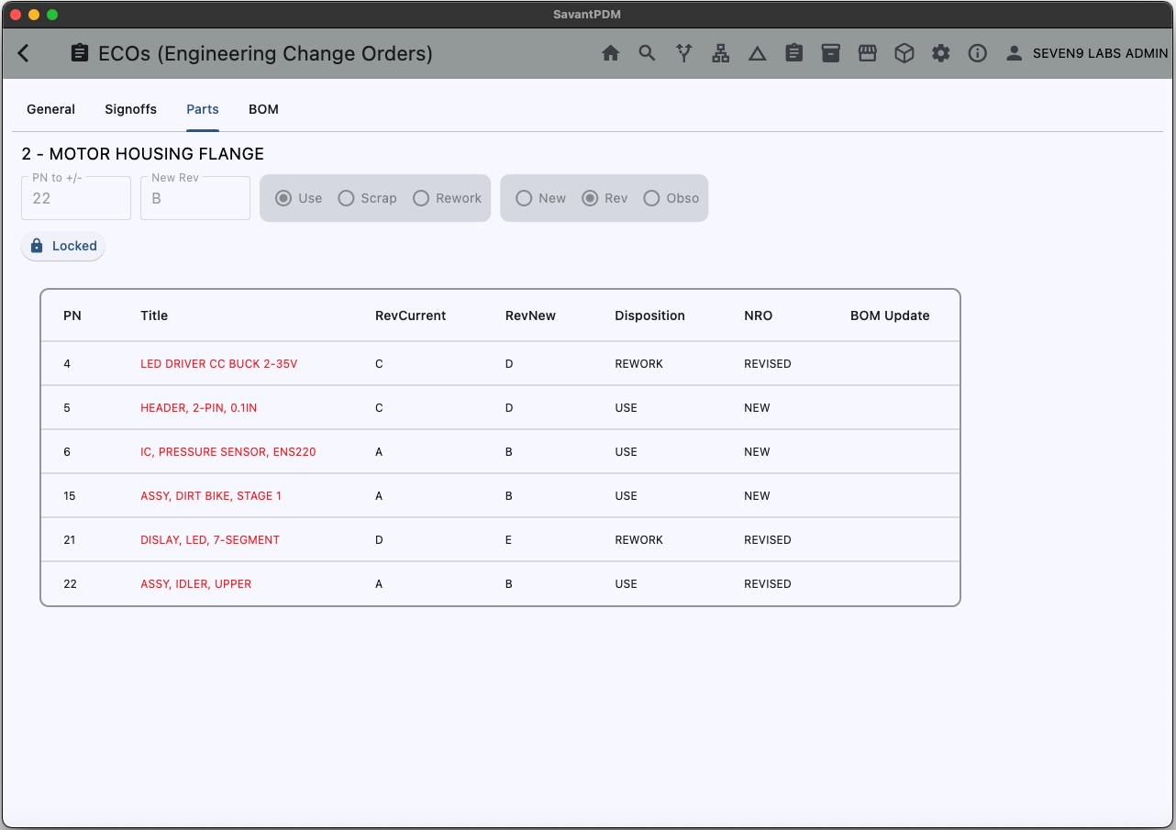This screenshot has height=830, width=1176.
Task: Open search via magnifier icon
Action: pyautogui.click(x=648, y=53)
